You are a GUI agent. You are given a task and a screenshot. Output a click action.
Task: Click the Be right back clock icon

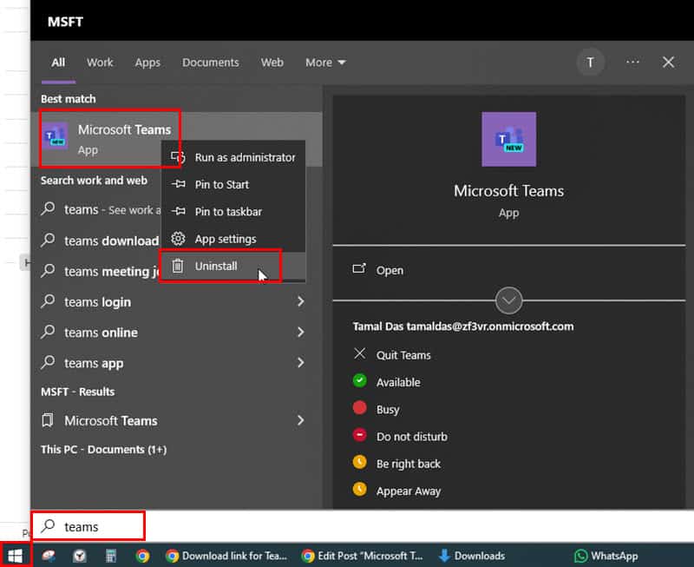(x=360, y=462)
